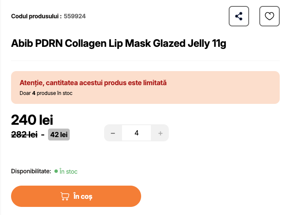Click the crossed-out old price 282 lei
Viewport: 298px width, 215px height.
[x=24, y=135]
